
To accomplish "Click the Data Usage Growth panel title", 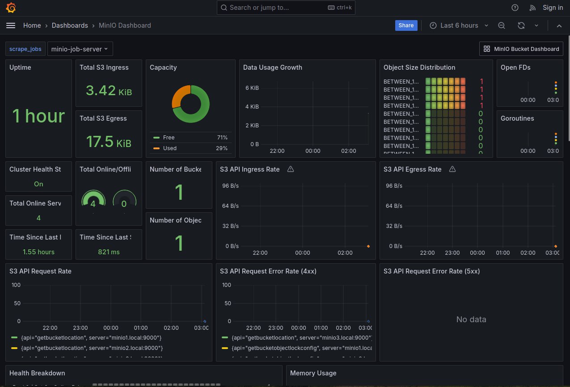I will pos(273,67).
